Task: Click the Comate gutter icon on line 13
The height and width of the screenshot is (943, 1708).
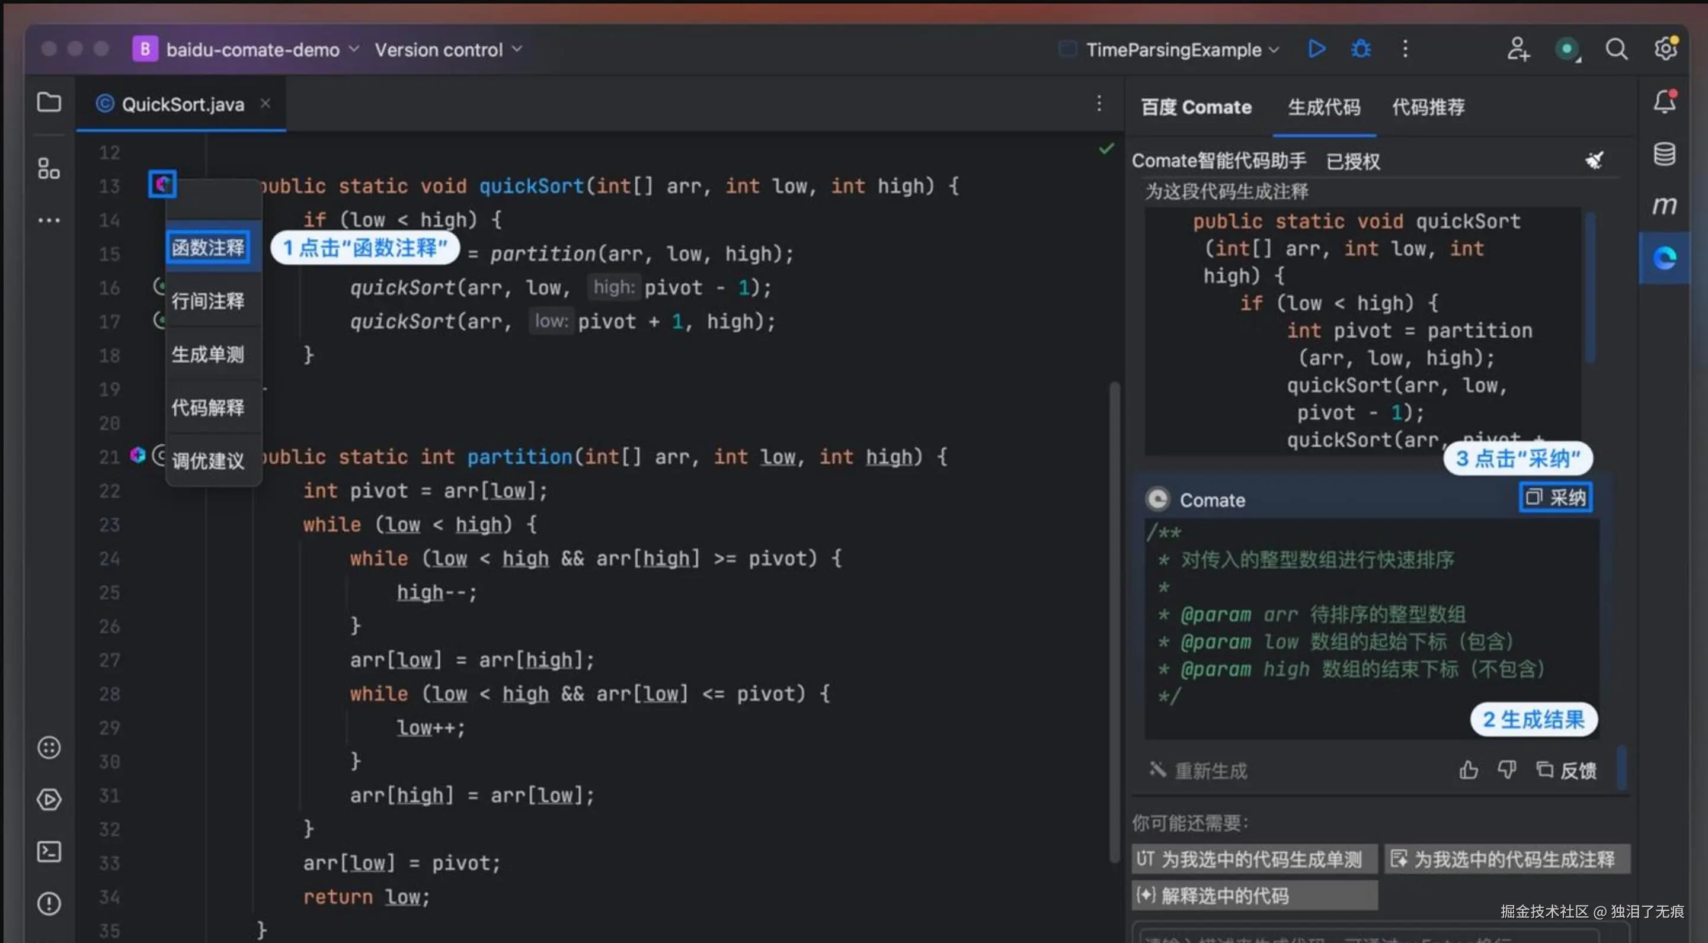Action: point(162,185)
